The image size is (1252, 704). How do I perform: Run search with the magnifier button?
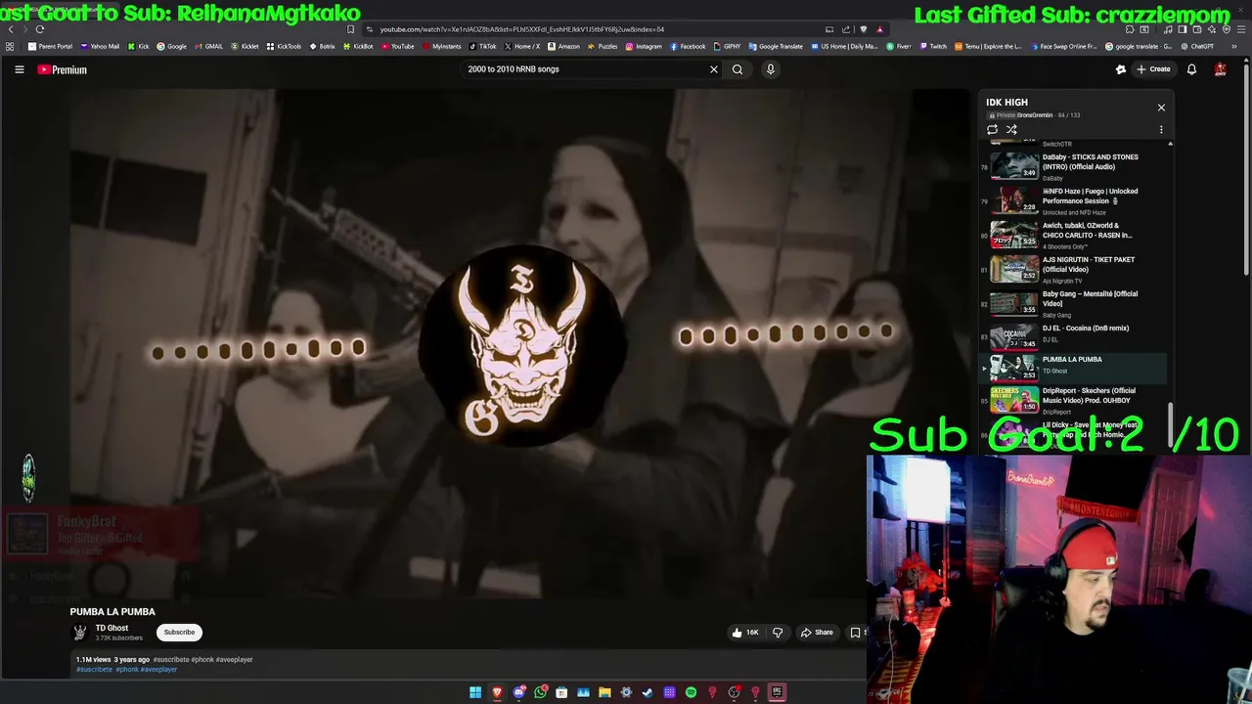point(738,69)
